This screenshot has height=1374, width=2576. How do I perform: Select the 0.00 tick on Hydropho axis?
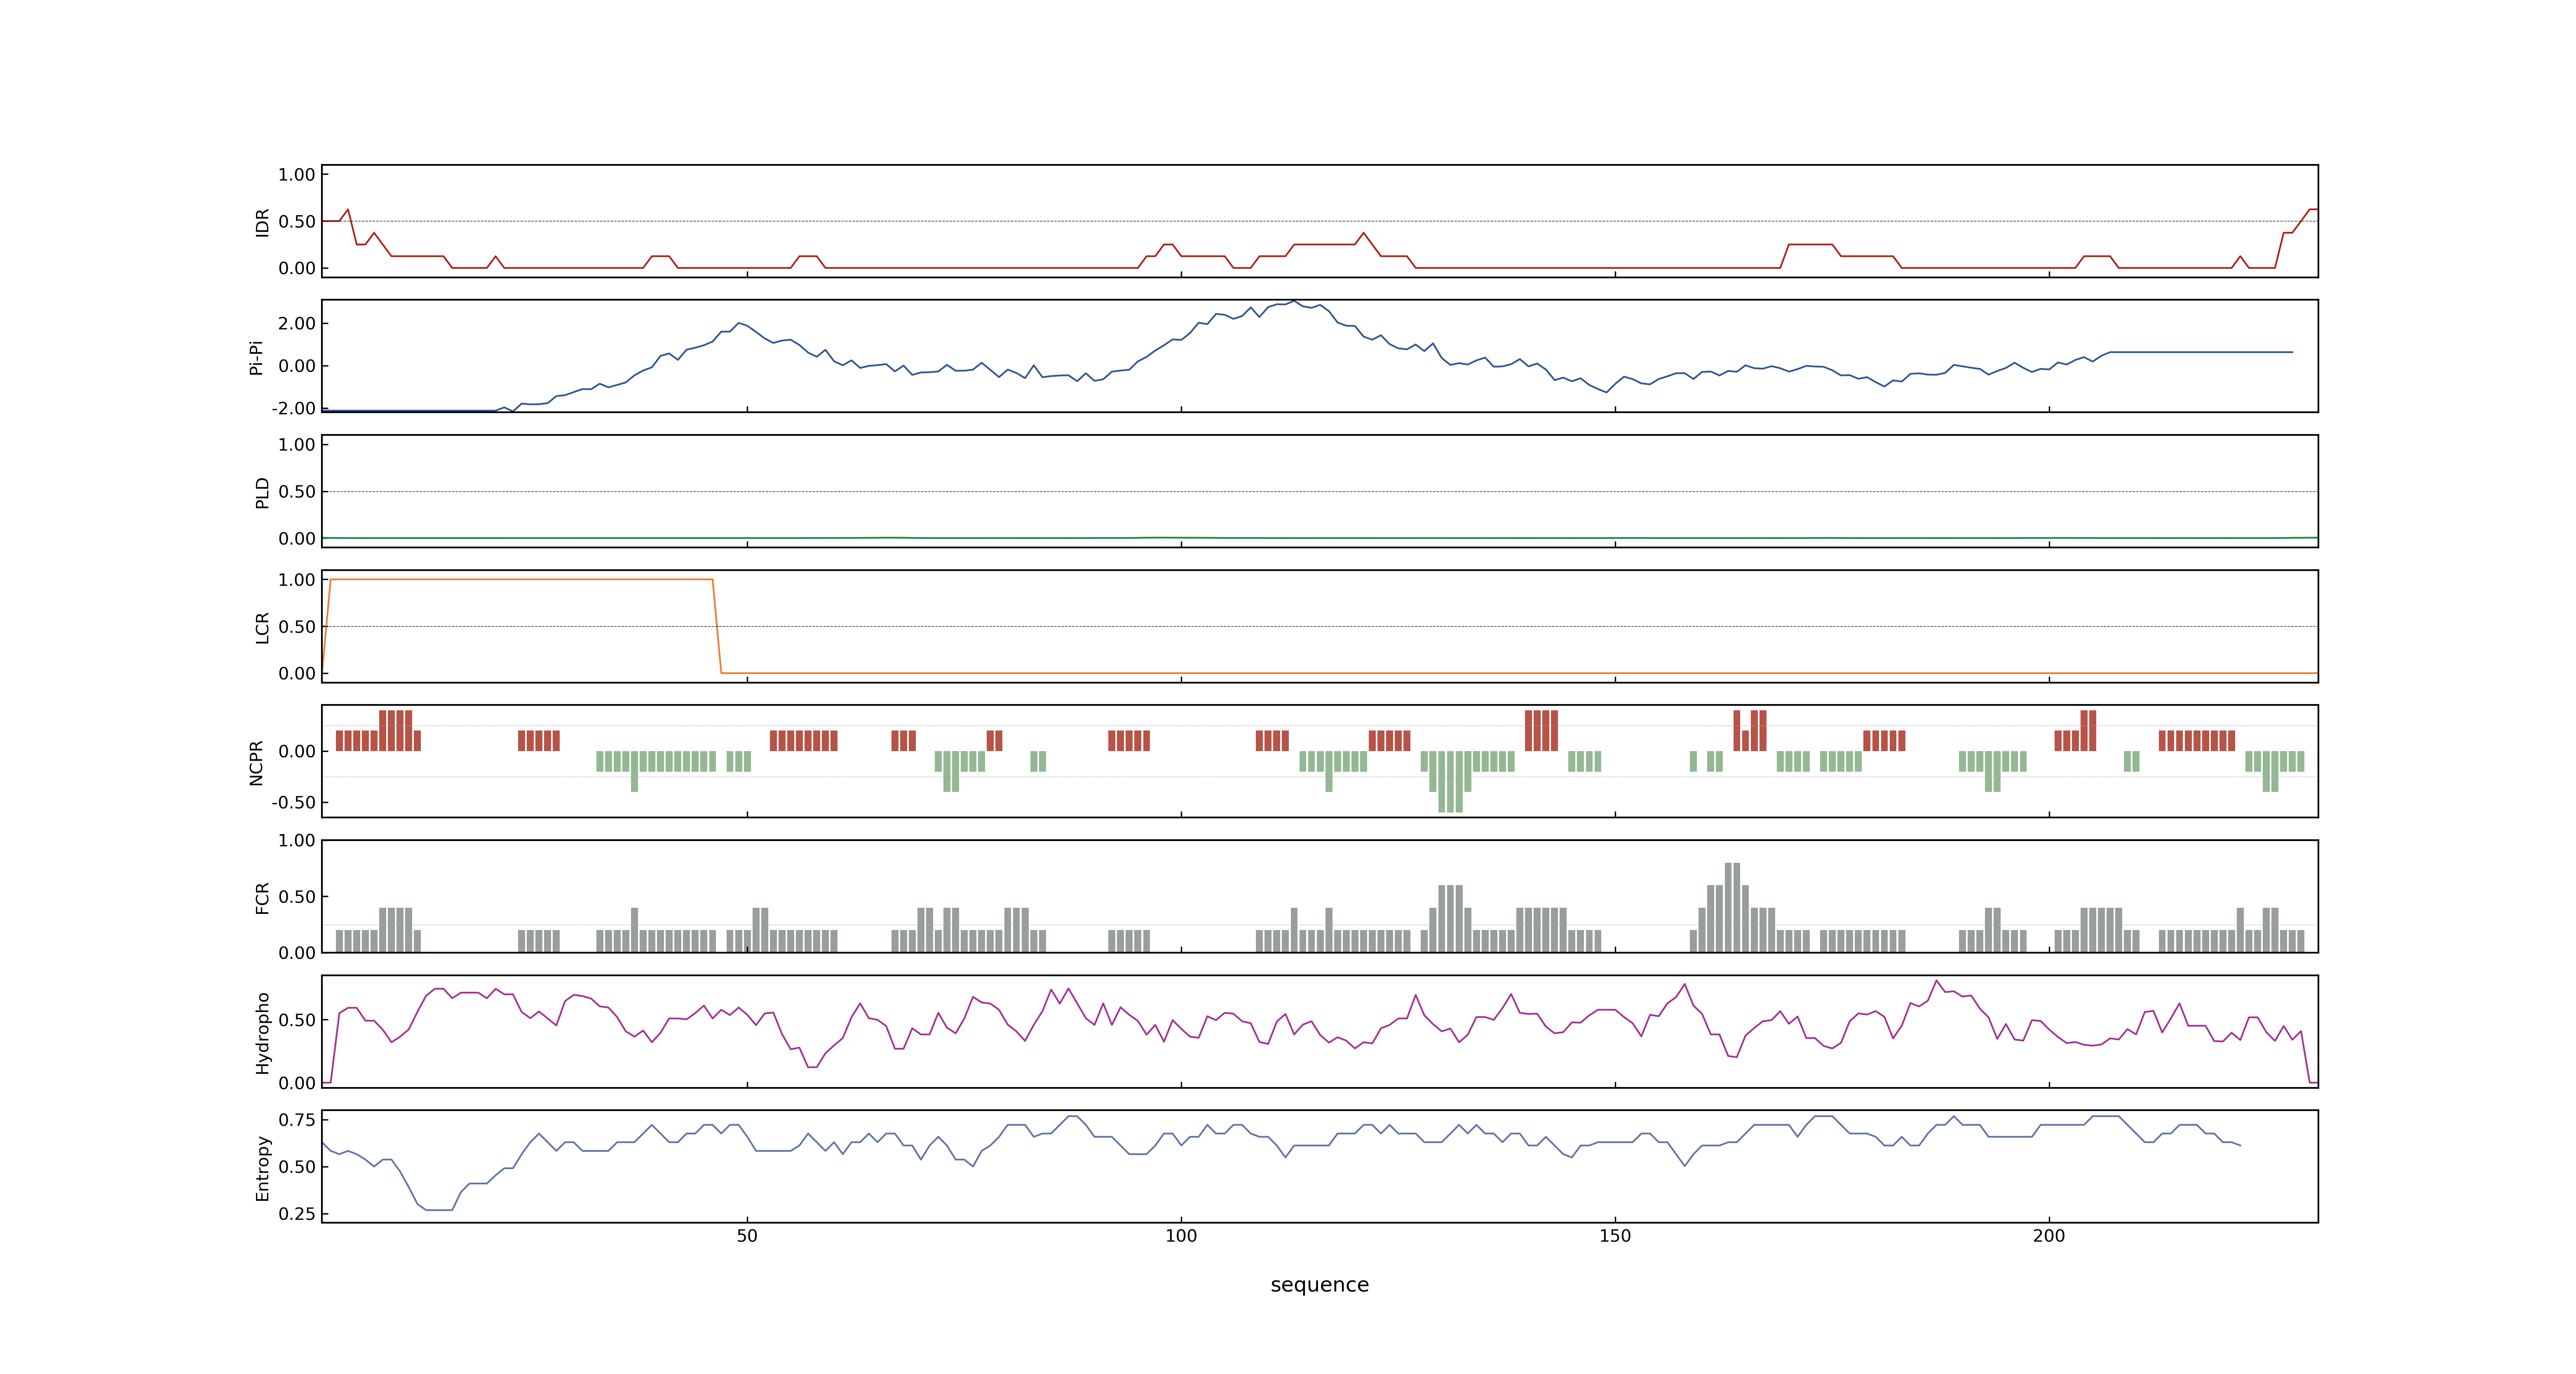pos(297,1083)
